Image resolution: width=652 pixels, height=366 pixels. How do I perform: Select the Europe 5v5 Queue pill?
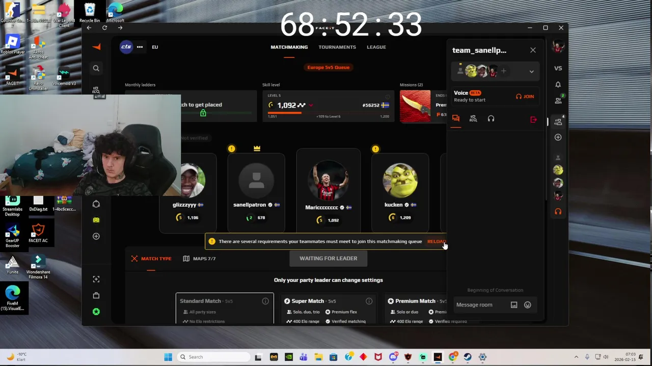pos(329,67)
